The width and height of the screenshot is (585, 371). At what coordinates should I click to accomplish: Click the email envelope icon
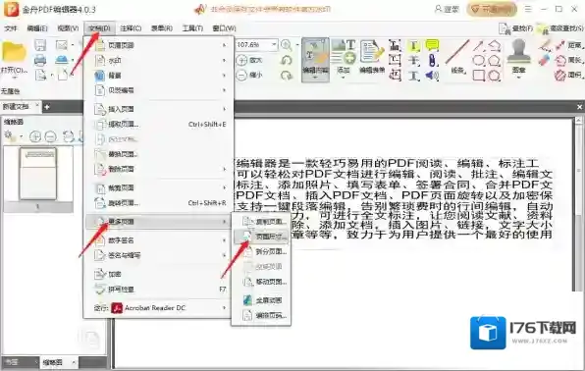[62, 45]
